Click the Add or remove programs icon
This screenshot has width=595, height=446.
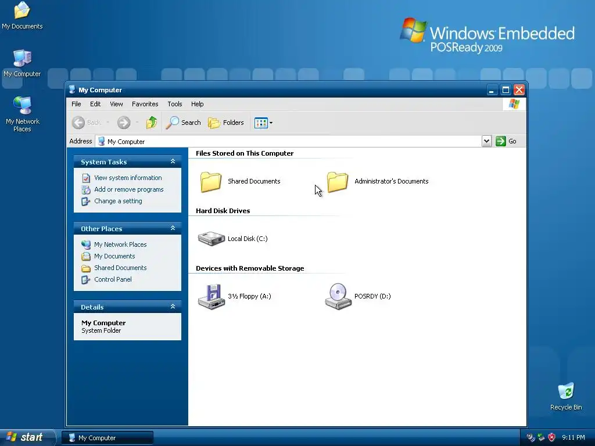tap(86, 190)
